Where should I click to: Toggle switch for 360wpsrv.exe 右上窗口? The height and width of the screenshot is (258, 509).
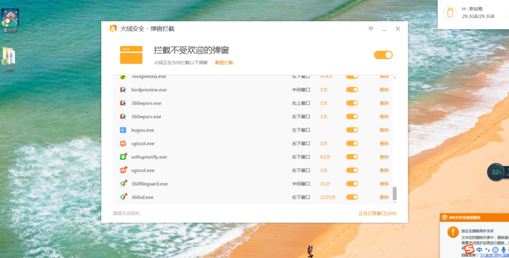coord(352,103)
